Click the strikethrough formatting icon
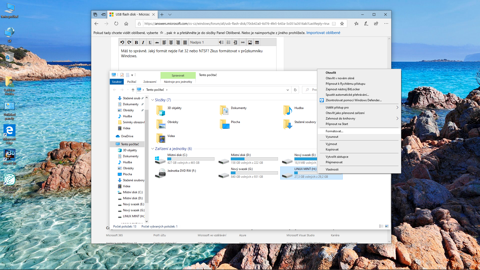Screen dimensions: 480x270 coord(157,42)
